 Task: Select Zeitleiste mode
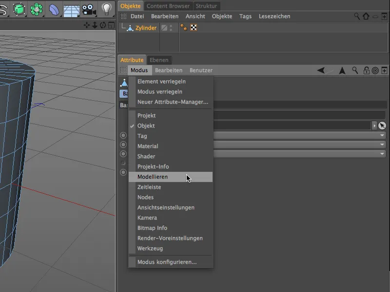tap(171, 187)
